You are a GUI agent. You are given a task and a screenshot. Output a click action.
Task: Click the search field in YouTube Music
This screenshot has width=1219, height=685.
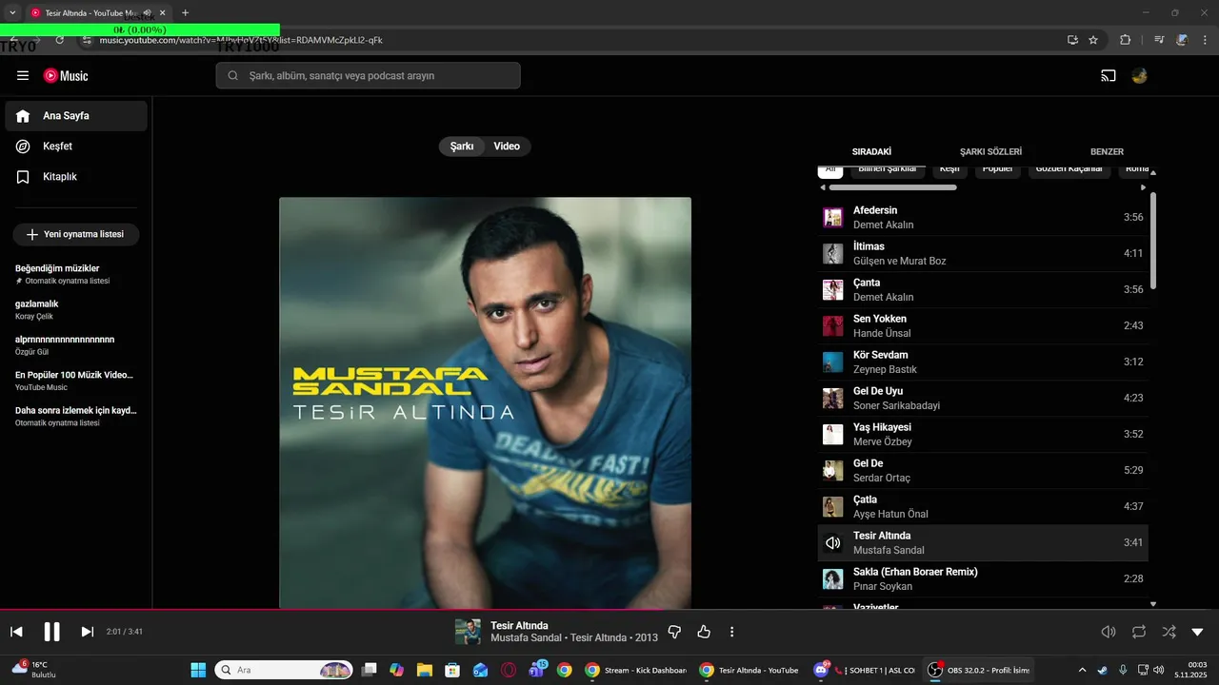[368, 76]
